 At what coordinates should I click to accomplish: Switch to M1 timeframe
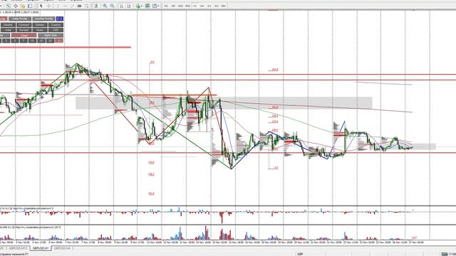(166, 6)
